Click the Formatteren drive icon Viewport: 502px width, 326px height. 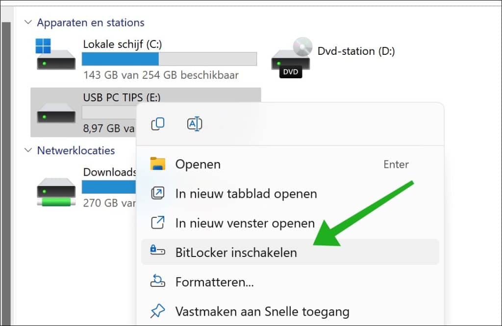[x=158, y=280]
